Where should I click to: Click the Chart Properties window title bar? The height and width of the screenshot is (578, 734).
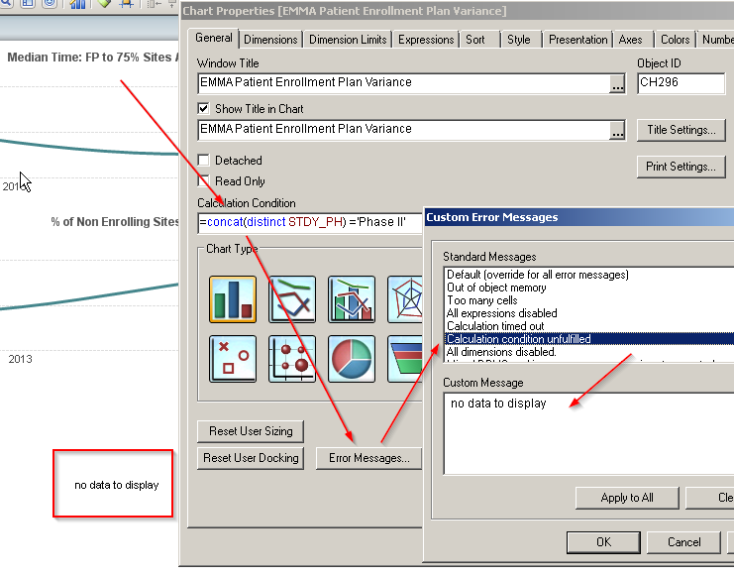457,11
